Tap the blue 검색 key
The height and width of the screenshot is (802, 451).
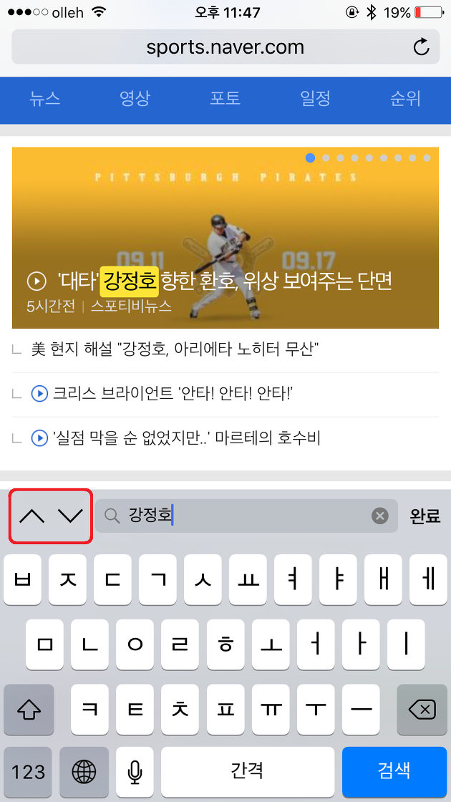pyautogui.click(x=394, y=771)
